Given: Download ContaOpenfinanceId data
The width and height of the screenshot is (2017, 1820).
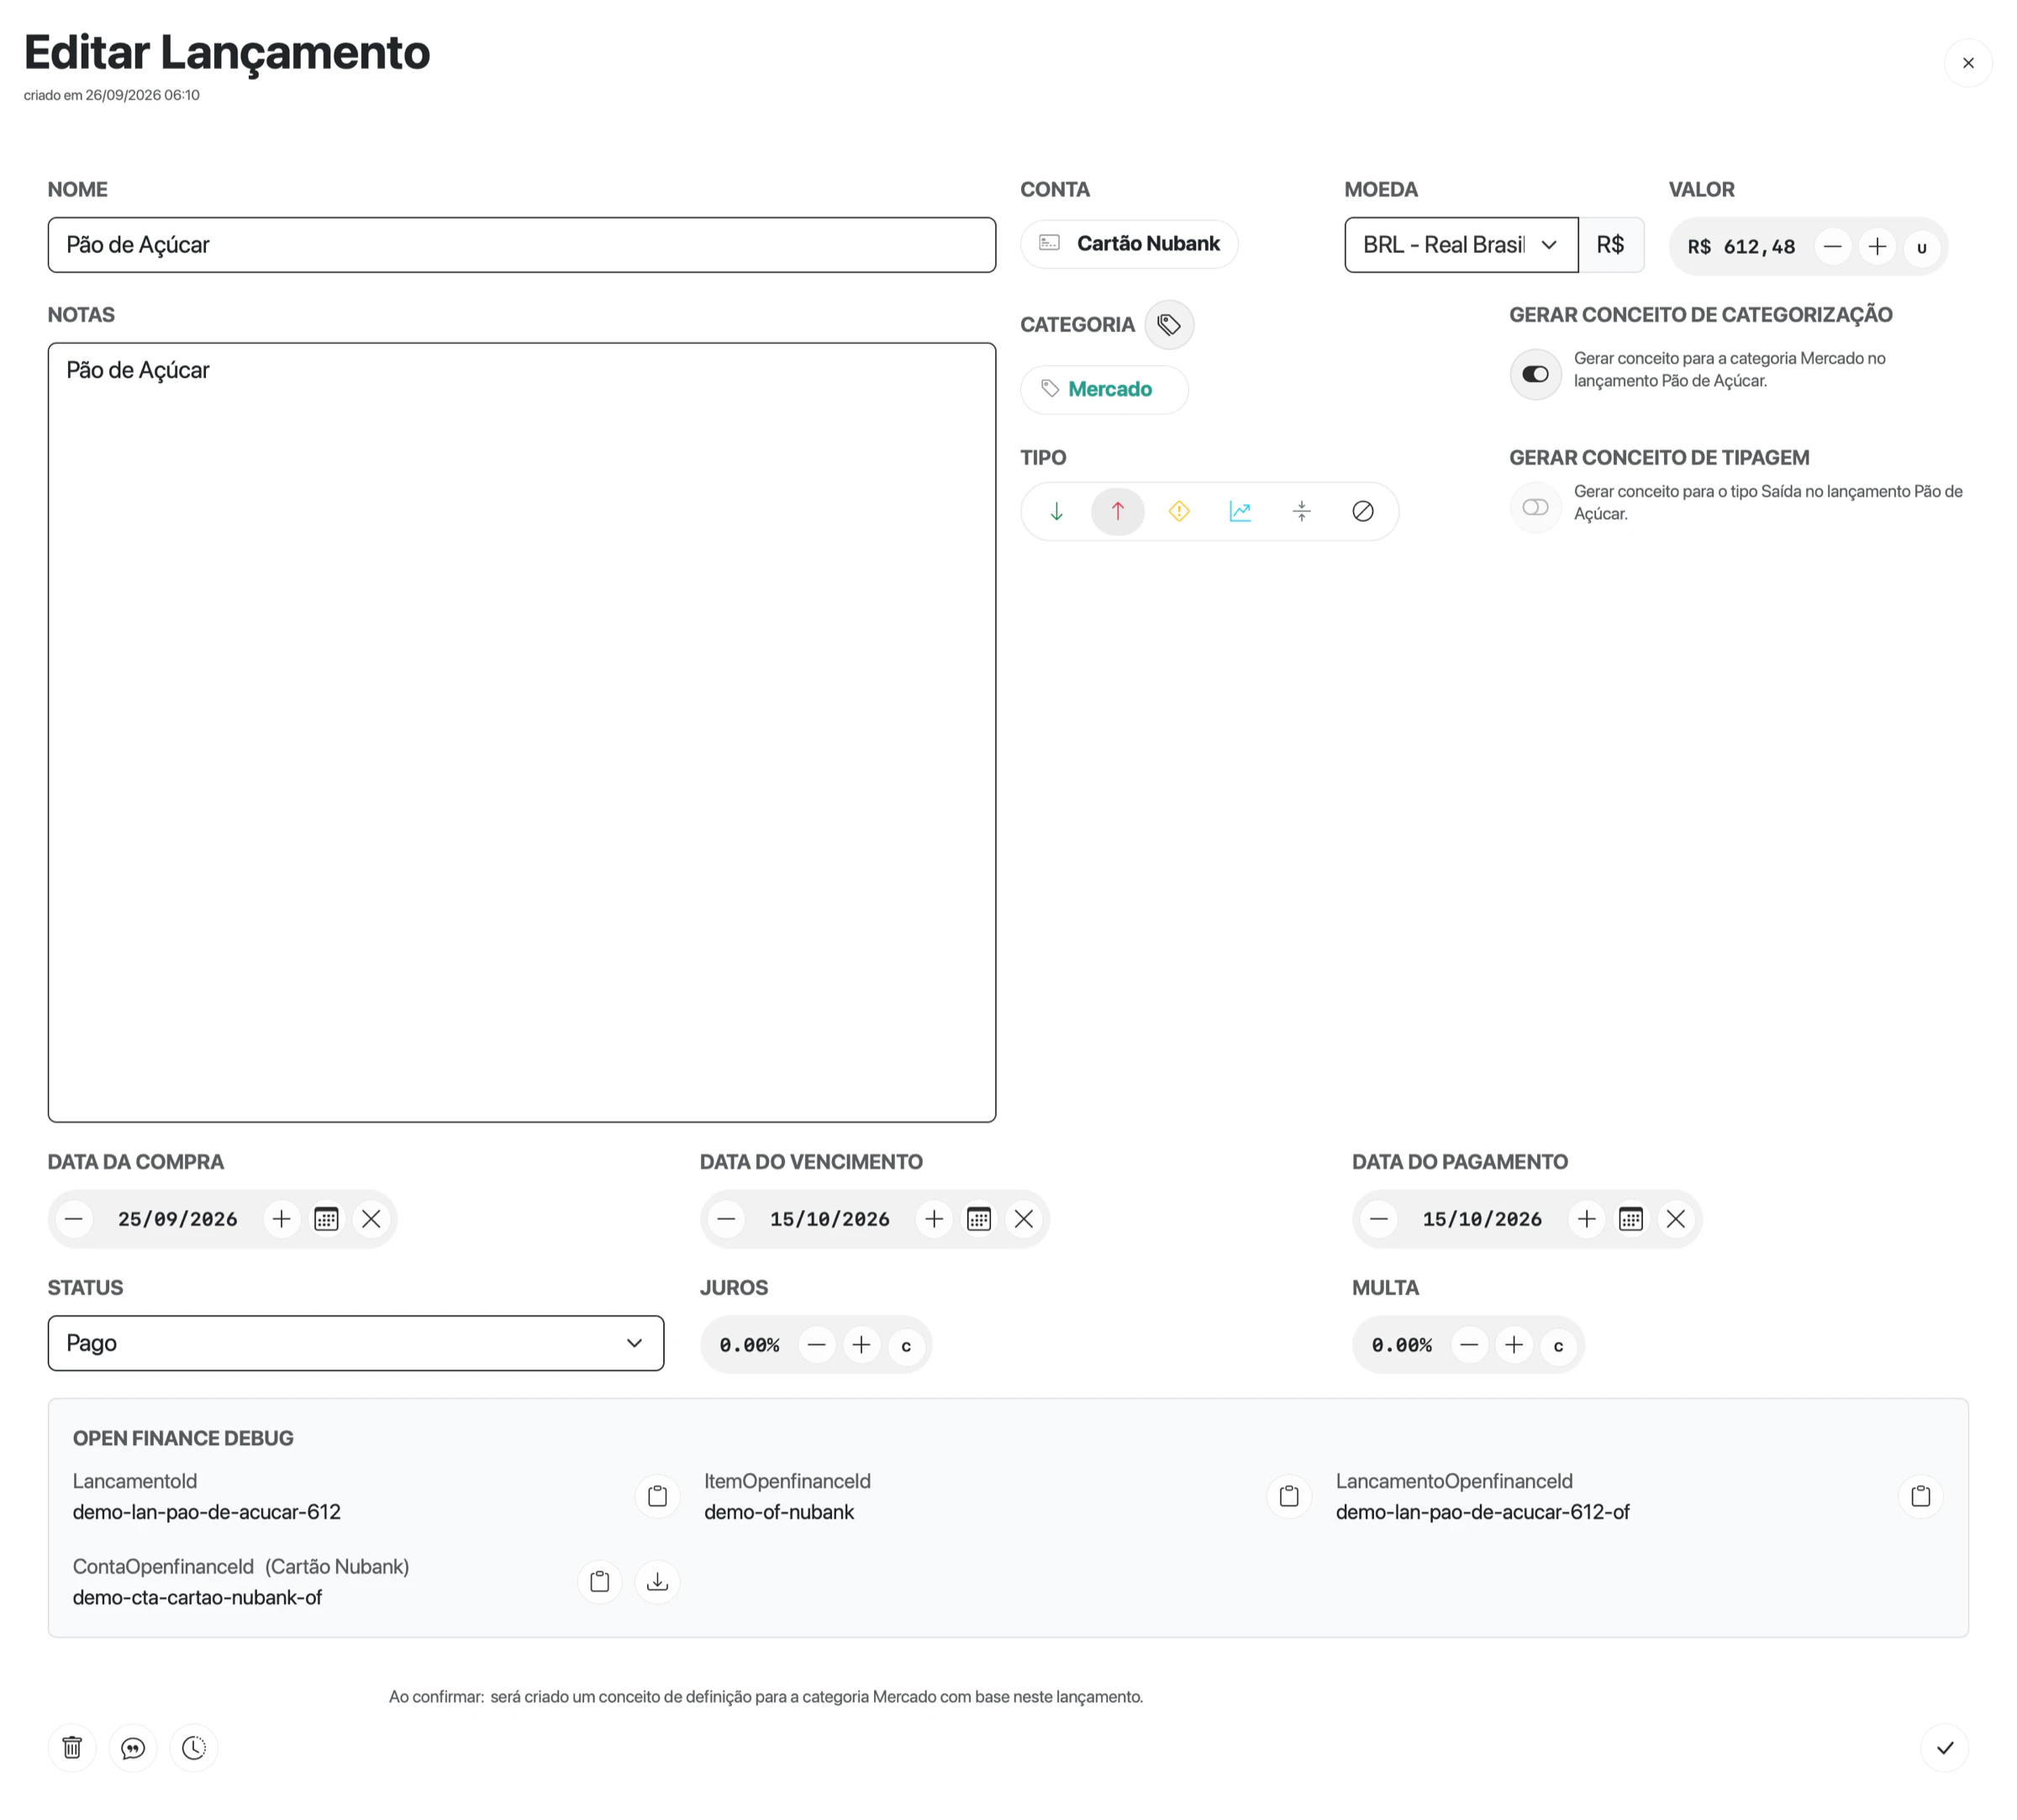Looking at the screenshot, I should click(657, 1581).
